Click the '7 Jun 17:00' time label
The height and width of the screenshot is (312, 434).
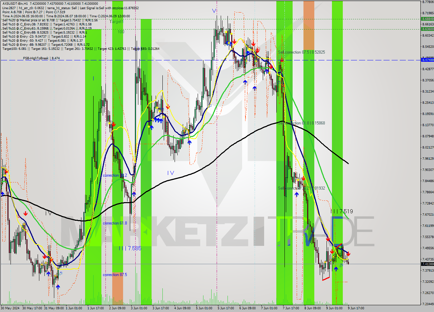pos(291,308)
